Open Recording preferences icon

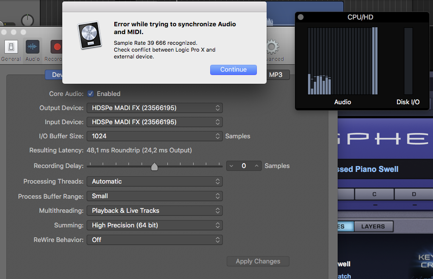56,47
